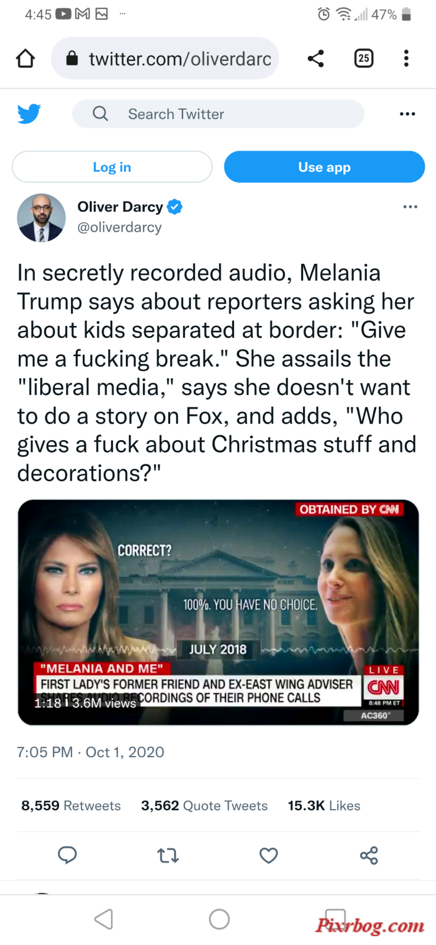Expand the tweet options ellipsis beside Oliver Darcy
Screen dimensions: 436x945
pyautogui.click(x=410, y=207)
